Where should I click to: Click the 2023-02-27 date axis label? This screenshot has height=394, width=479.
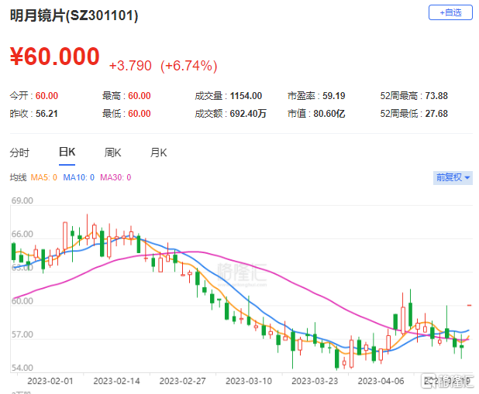point(182,381)
